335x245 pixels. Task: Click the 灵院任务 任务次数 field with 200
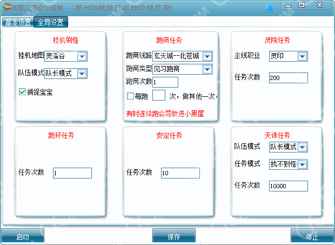[x=288, y=78]
